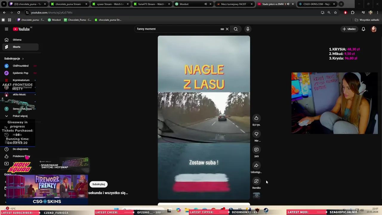Expand Pokaż więcej in subscriptions
This screenshot has width=382, height=215.
20,116
